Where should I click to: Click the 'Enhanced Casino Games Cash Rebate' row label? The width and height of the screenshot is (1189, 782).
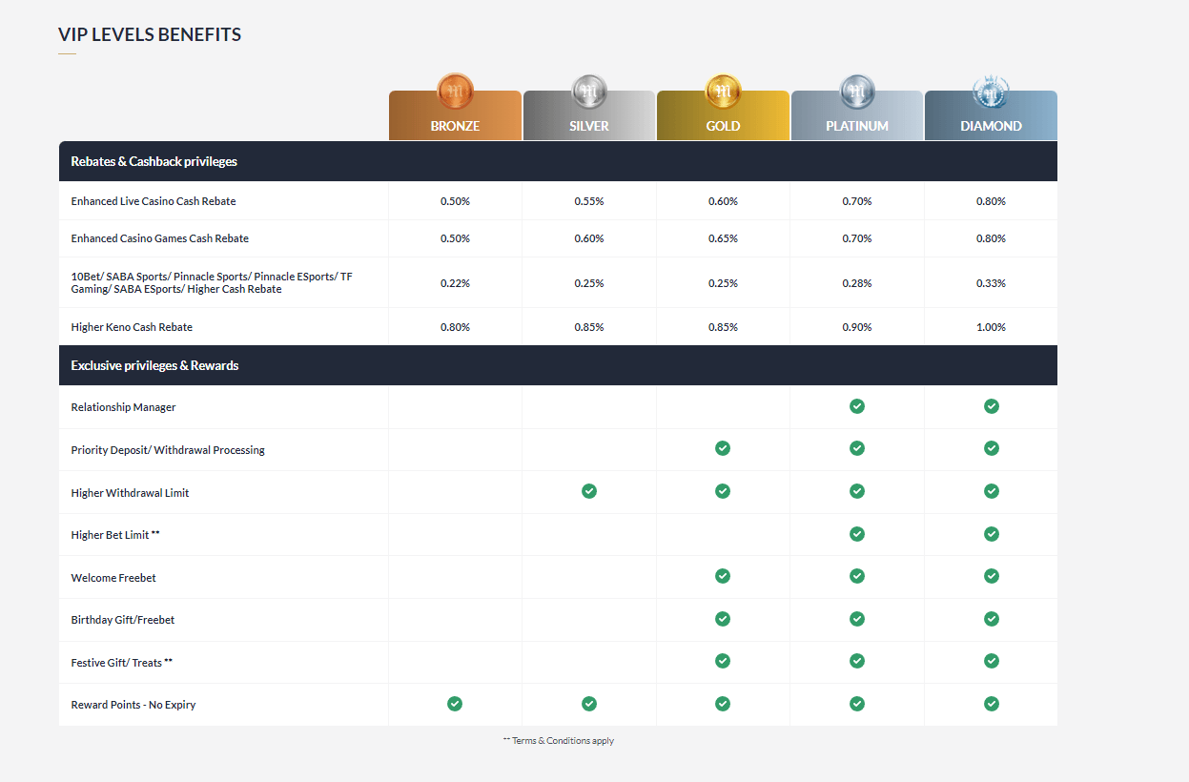(159, 238)
